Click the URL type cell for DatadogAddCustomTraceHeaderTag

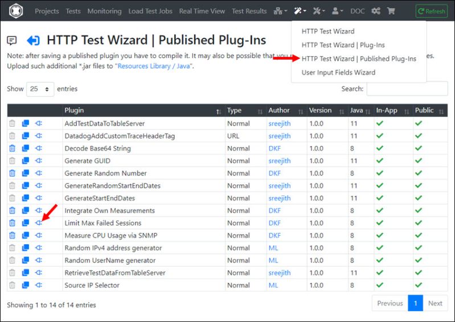[x=233, y=136]
